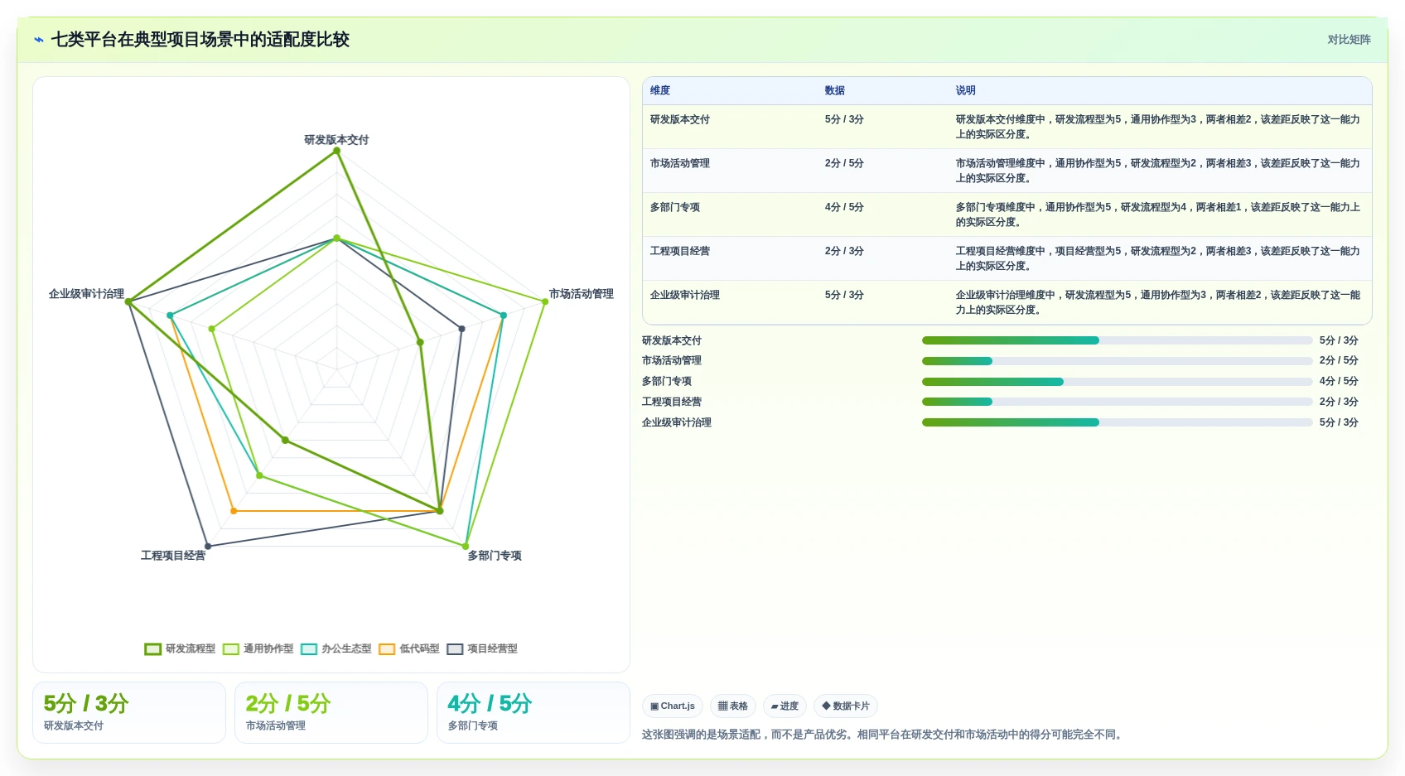Click the 多部门专项 radar axis label
Screen dimensions: 1405x776
(495, 556)
